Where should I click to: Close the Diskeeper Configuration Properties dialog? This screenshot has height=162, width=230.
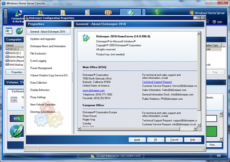click(203, 18)
